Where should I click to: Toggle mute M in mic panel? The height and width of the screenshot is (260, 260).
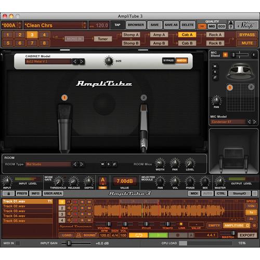[x=215, y=66]
